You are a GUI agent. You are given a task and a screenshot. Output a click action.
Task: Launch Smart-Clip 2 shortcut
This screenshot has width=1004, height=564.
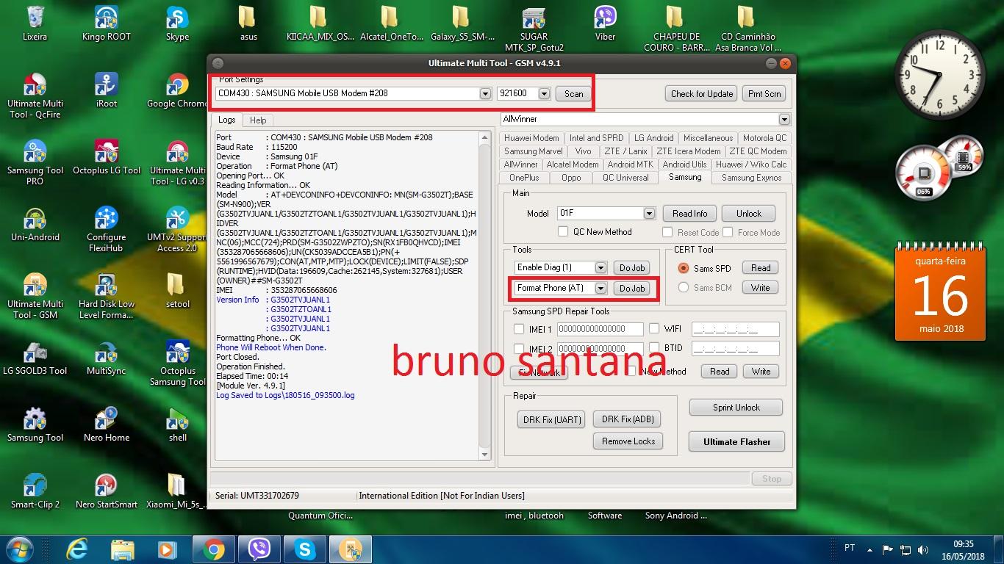coord(35,491)
